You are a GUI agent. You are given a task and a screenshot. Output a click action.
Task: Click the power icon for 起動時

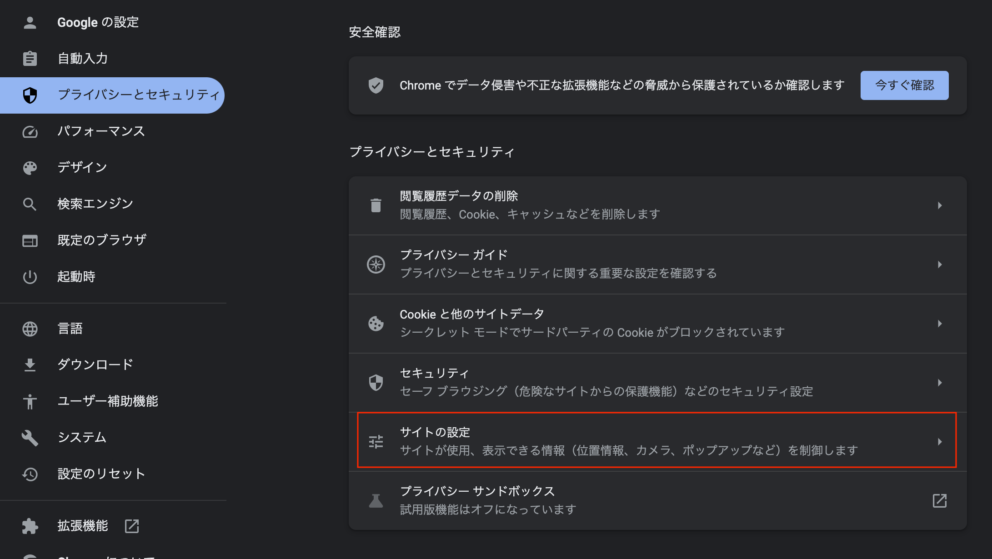(30, 277)
